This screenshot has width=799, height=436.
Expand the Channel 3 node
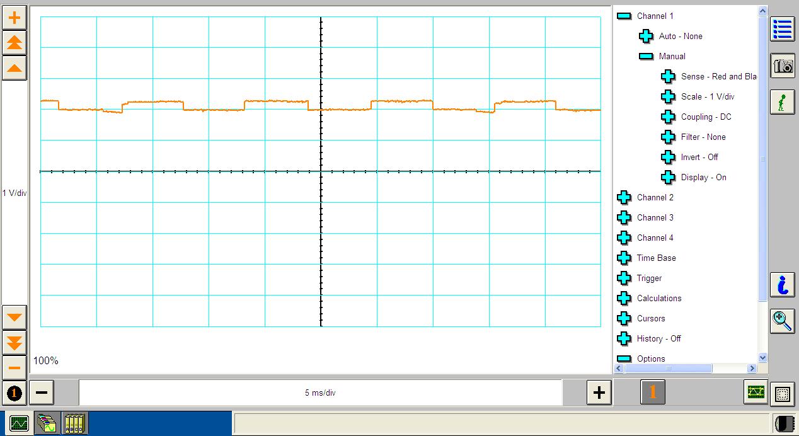click(x=624, y=217)
